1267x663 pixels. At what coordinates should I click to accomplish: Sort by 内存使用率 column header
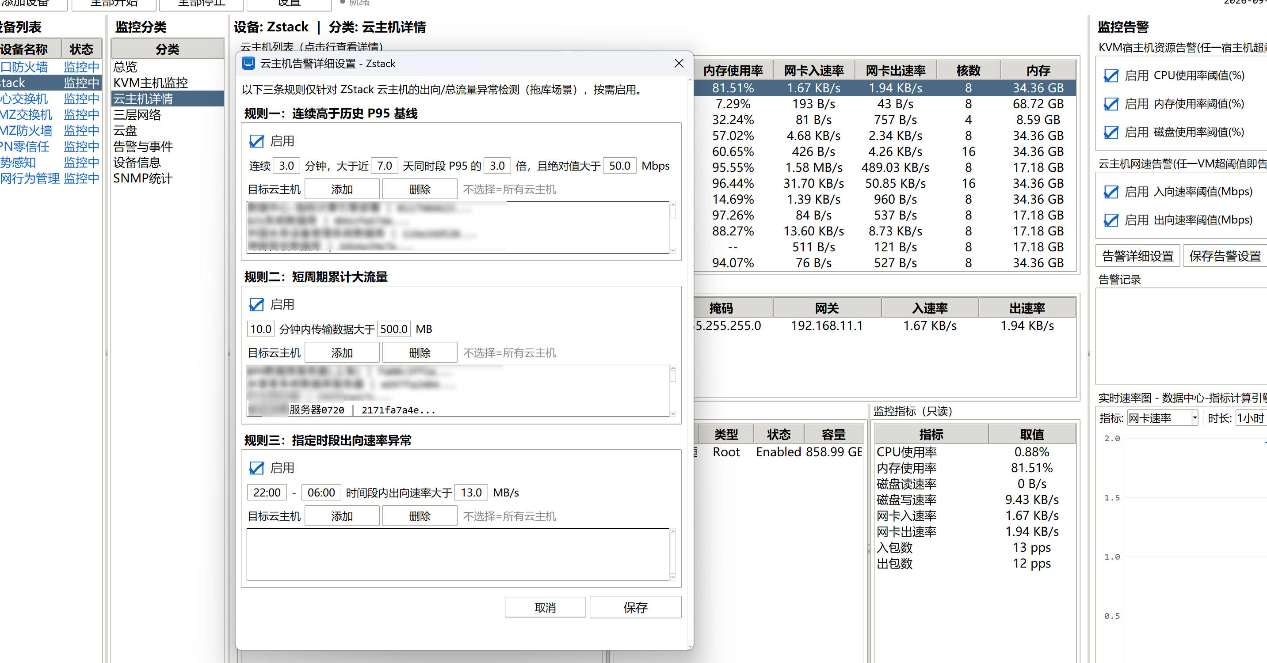(733, 70)
